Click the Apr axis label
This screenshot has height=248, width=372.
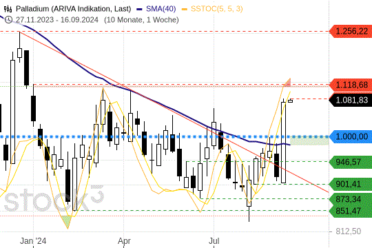click(124, 241)
